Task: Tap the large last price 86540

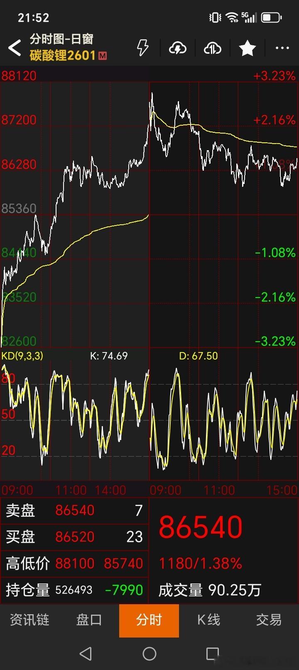Action: pyautogui.click(x=201, y=527)
